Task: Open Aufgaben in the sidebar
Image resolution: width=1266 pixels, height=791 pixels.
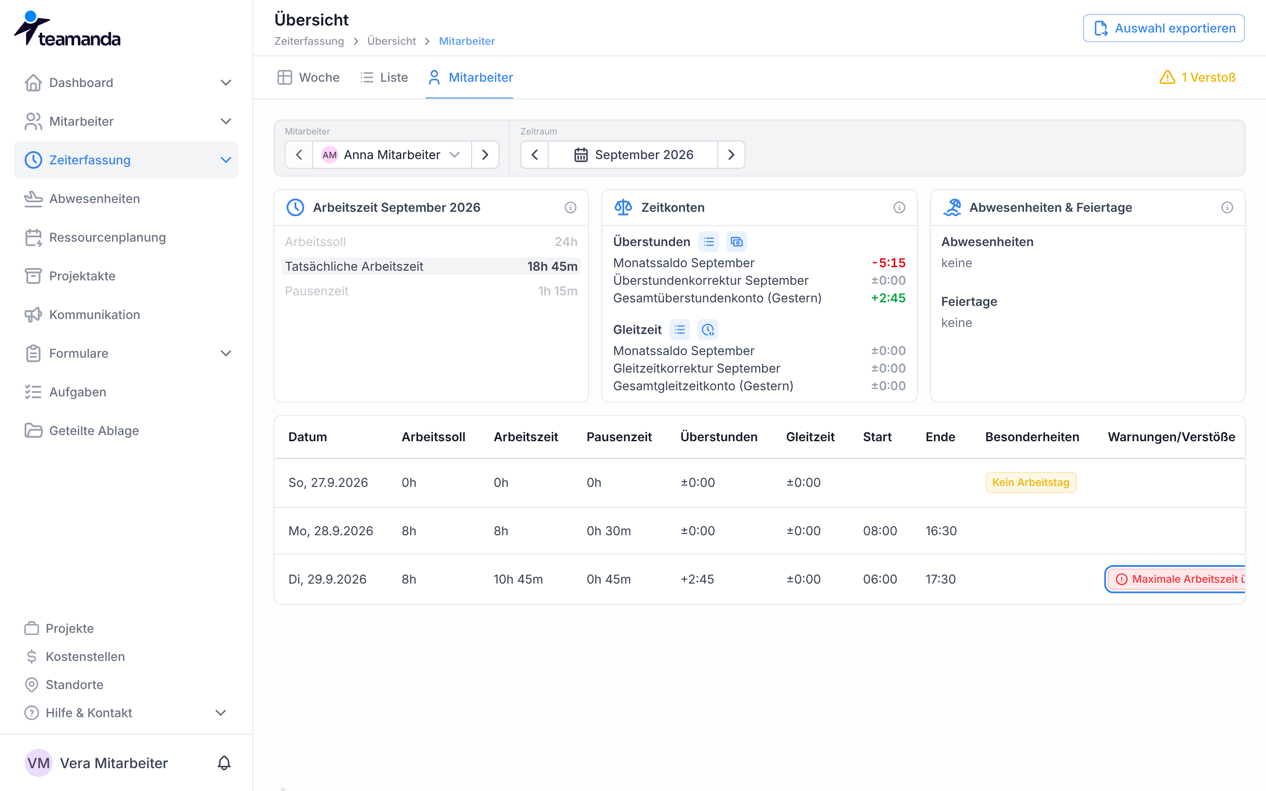Action: [x=126, y=392]
